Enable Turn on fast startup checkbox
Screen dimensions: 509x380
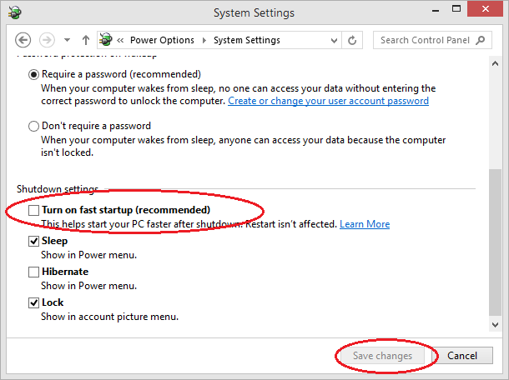tap(33, 210)
